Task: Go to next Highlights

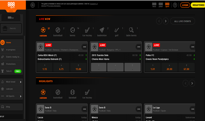Action: pyautogui.click(x=192, y=83)
